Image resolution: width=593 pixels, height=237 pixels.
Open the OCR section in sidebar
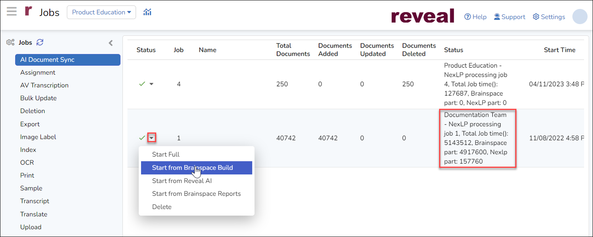pyautogui.click(x=27, y=162)
